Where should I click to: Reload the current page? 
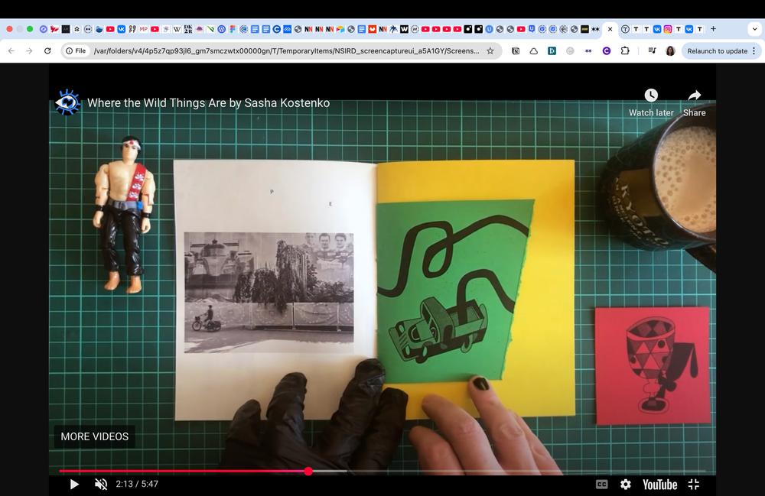point(47,50)
